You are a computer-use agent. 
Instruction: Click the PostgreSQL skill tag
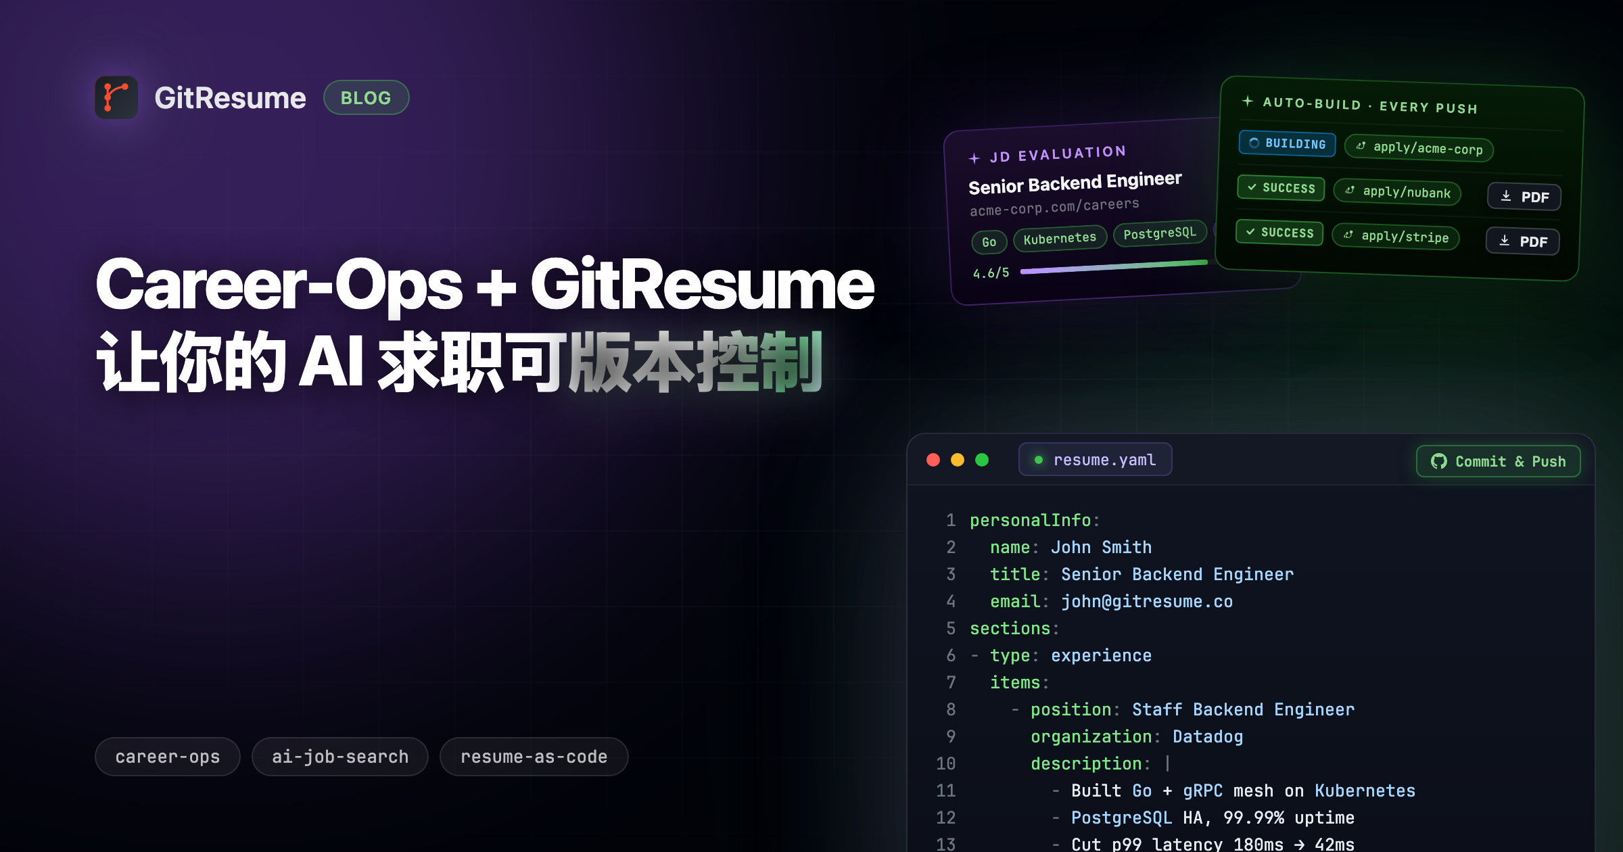1160,233
